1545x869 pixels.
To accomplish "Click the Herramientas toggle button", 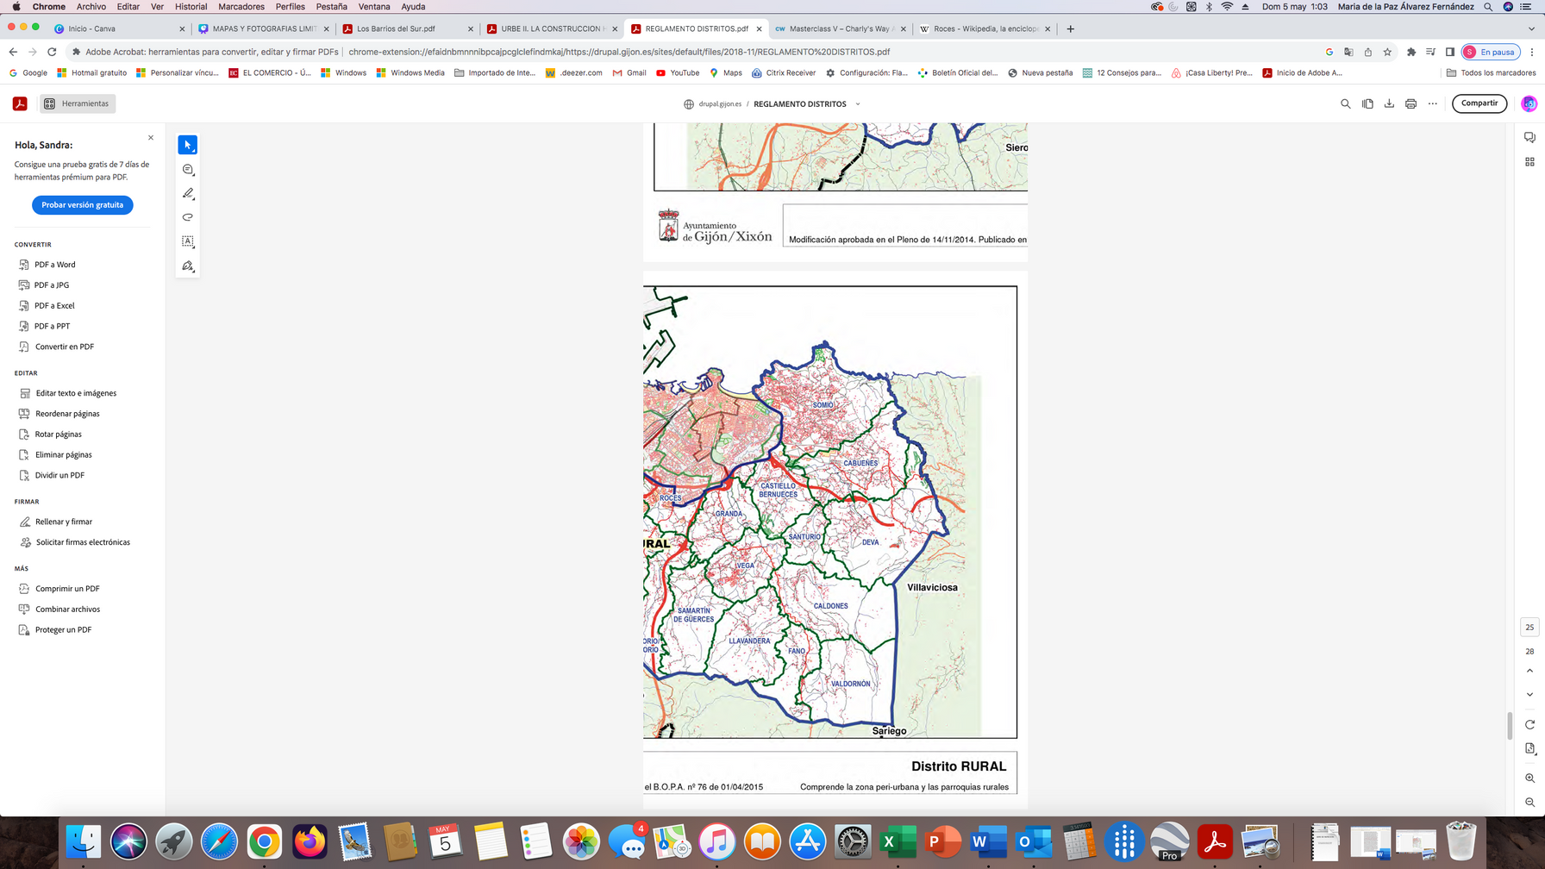I will pos(78,103).
